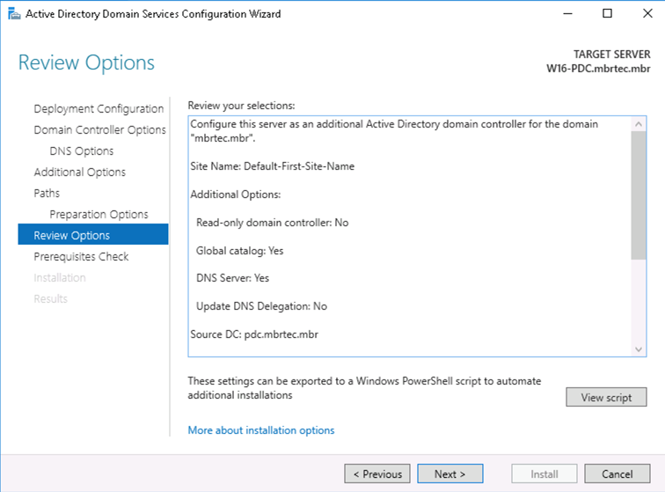The width and height of the screenshot is (665, 492).
Task: Open Deployment Configuration step
Action: (x=99, y=108)
